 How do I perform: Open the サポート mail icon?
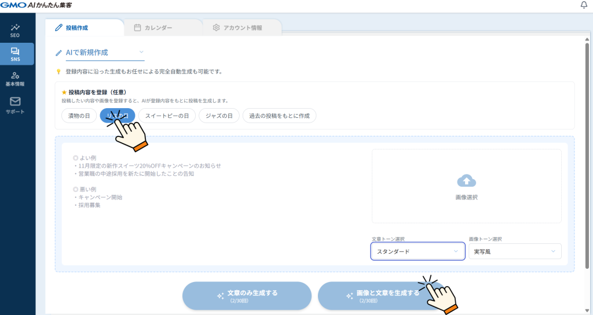tap(15, 105)
